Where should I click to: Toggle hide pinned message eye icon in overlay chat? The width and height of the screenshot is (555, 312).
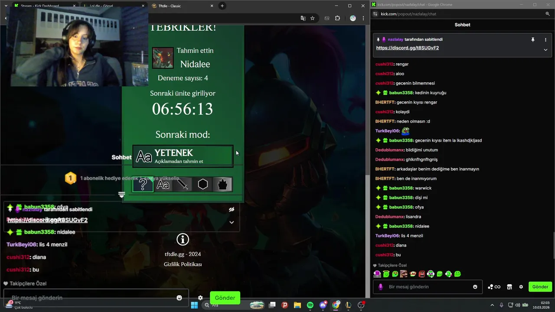click(232, 209)
